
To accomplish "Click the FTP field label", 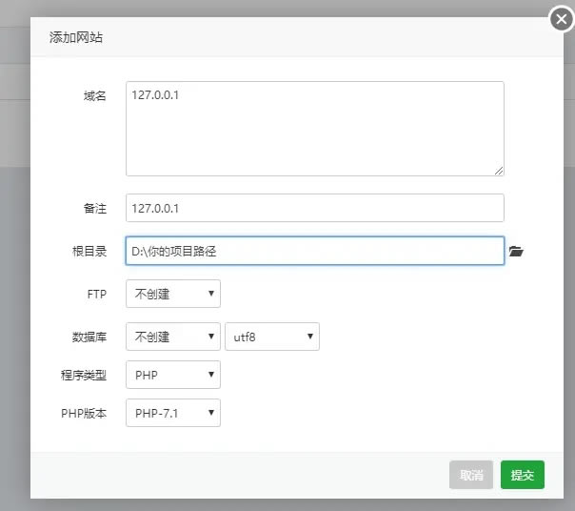I will pos(97,295).
